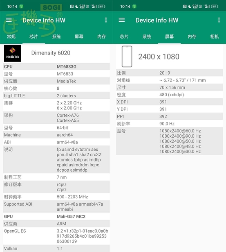Viewport: 226px width, 252px height.
Task: Open 系统 tab in right screen
Action: point(147,36)
